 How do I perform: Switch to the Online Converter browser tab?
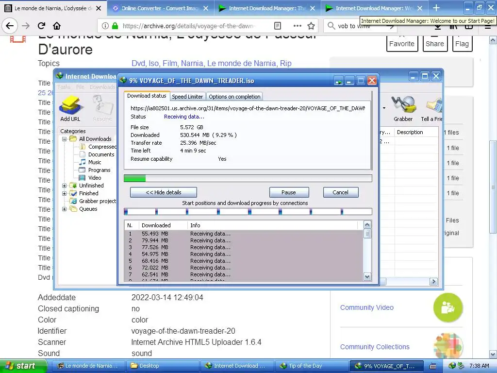click(x=161, y=8)
